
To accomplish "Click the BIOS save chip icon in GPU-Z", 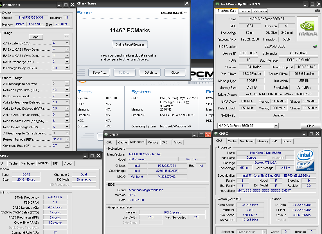I will (x=315, y=46).
